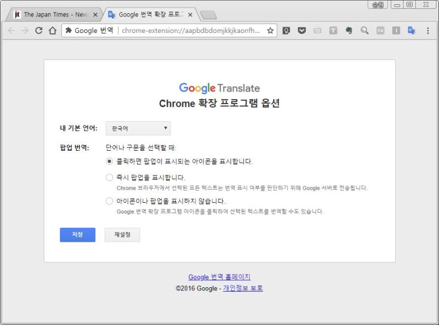The image size is (439, 325).
Task: Click the grey T extension icon
Action: (x=333, y=31)
